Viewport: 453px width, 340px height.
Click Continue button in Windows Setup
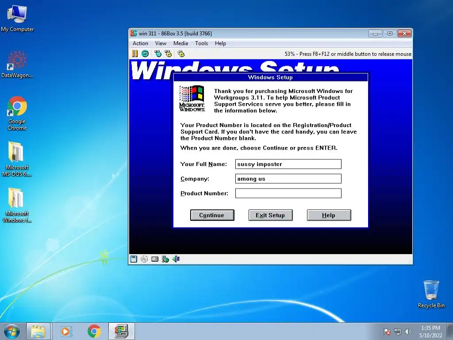pos(212,215)
